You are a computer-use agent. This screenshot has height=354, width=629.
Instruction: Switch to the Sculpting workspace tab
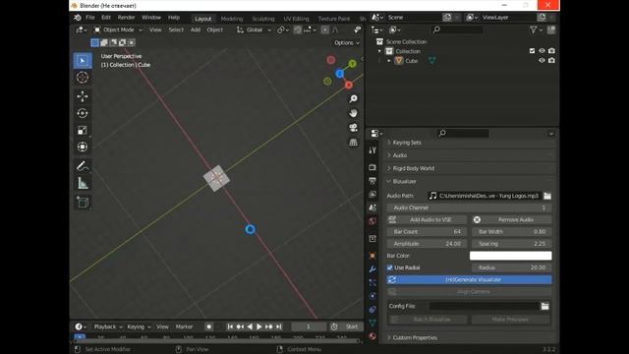click(x=263, y=19)
